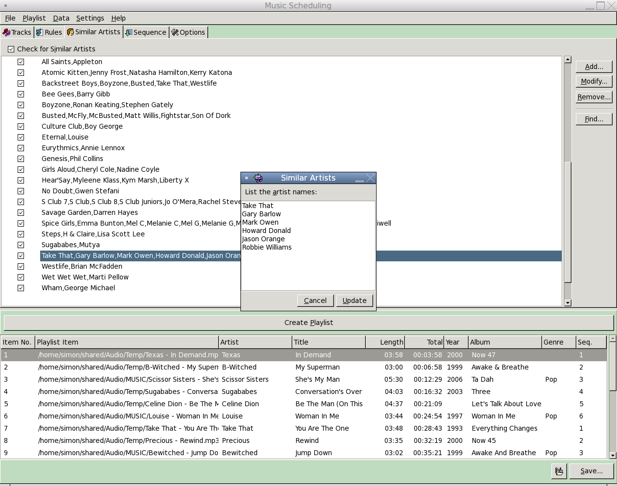The image size is (617, 486).
Task: Click the disk icon button beside Save
Action: pos(559,471)
